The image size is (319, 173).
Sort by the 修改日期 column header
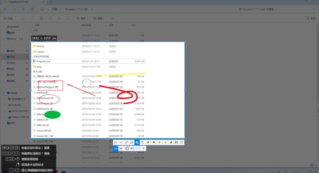click(86, 25)
